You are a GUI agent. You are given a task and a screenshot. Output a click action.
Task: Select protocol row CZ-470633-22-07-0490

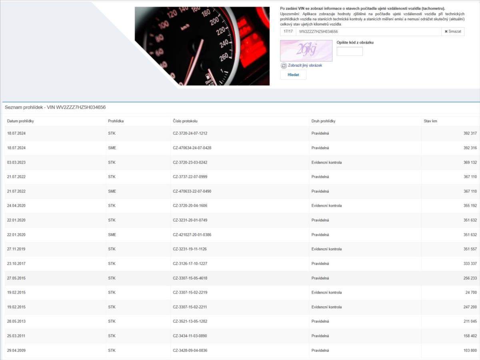click(192, 191)
